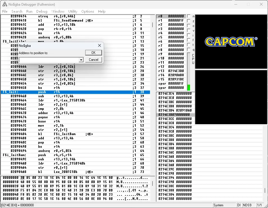Open the File menu
Viewport: 268px width, 208px height.
(5, 11)
